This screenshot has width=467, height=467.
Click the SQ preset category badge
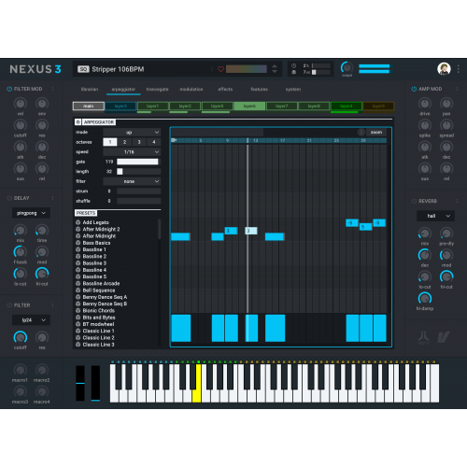click(83, 69)
